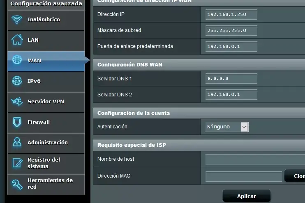Viewport: 305px width, 203px height.
Task: Click the Servidor DNS 2 field
Action: pos(231,94)
